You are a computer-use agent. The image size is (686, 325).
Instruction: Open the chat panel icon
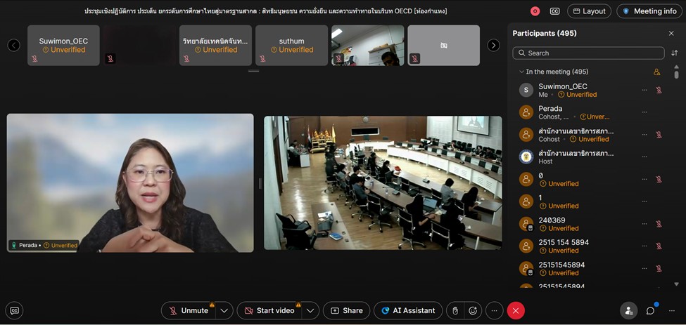point(650,310)
